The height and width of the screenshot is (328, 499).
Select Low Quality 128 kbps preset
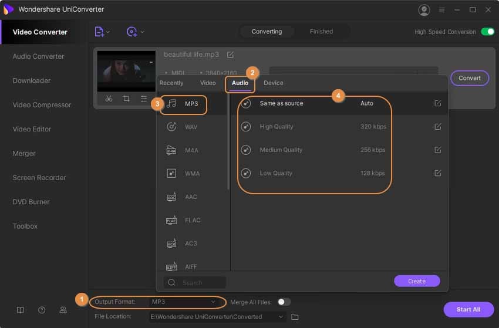point(339,173)
